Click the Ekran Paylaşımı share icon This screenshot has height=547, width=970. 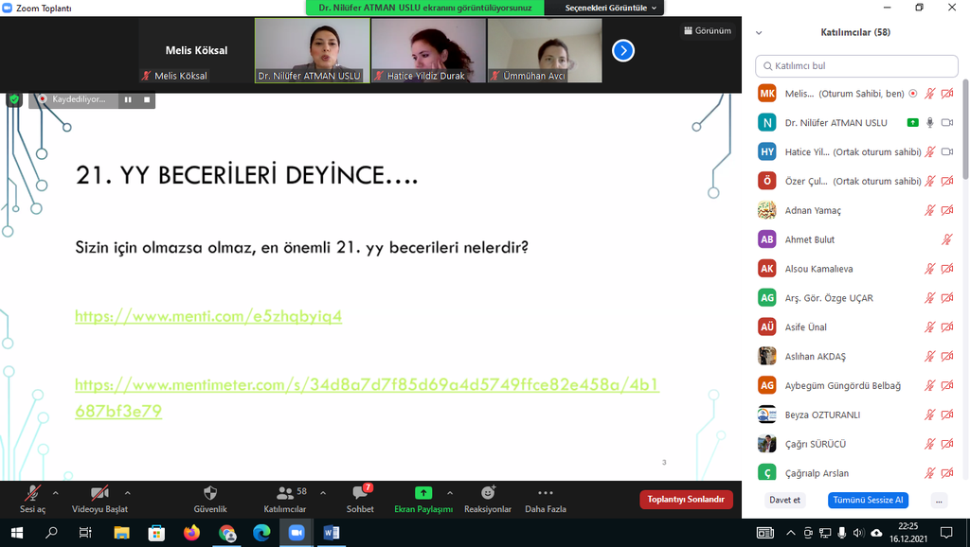click(x=423, y=493)
